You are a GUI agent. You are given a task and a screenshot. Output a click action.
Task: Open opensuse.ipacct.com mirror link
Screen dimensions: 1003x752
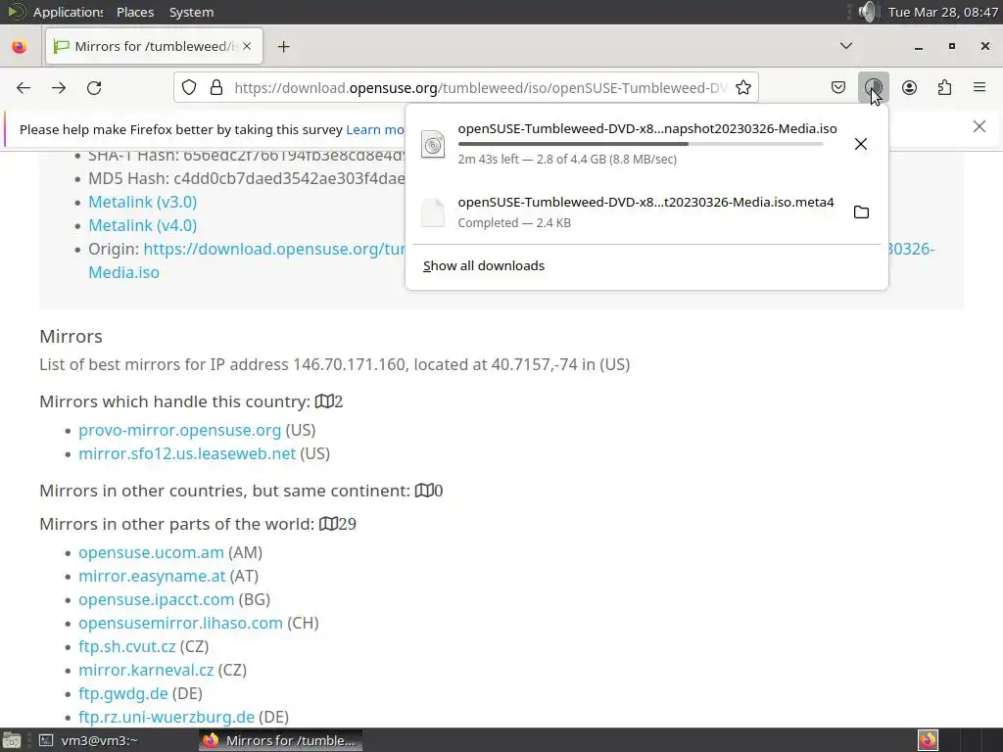(x=156, y=600)
